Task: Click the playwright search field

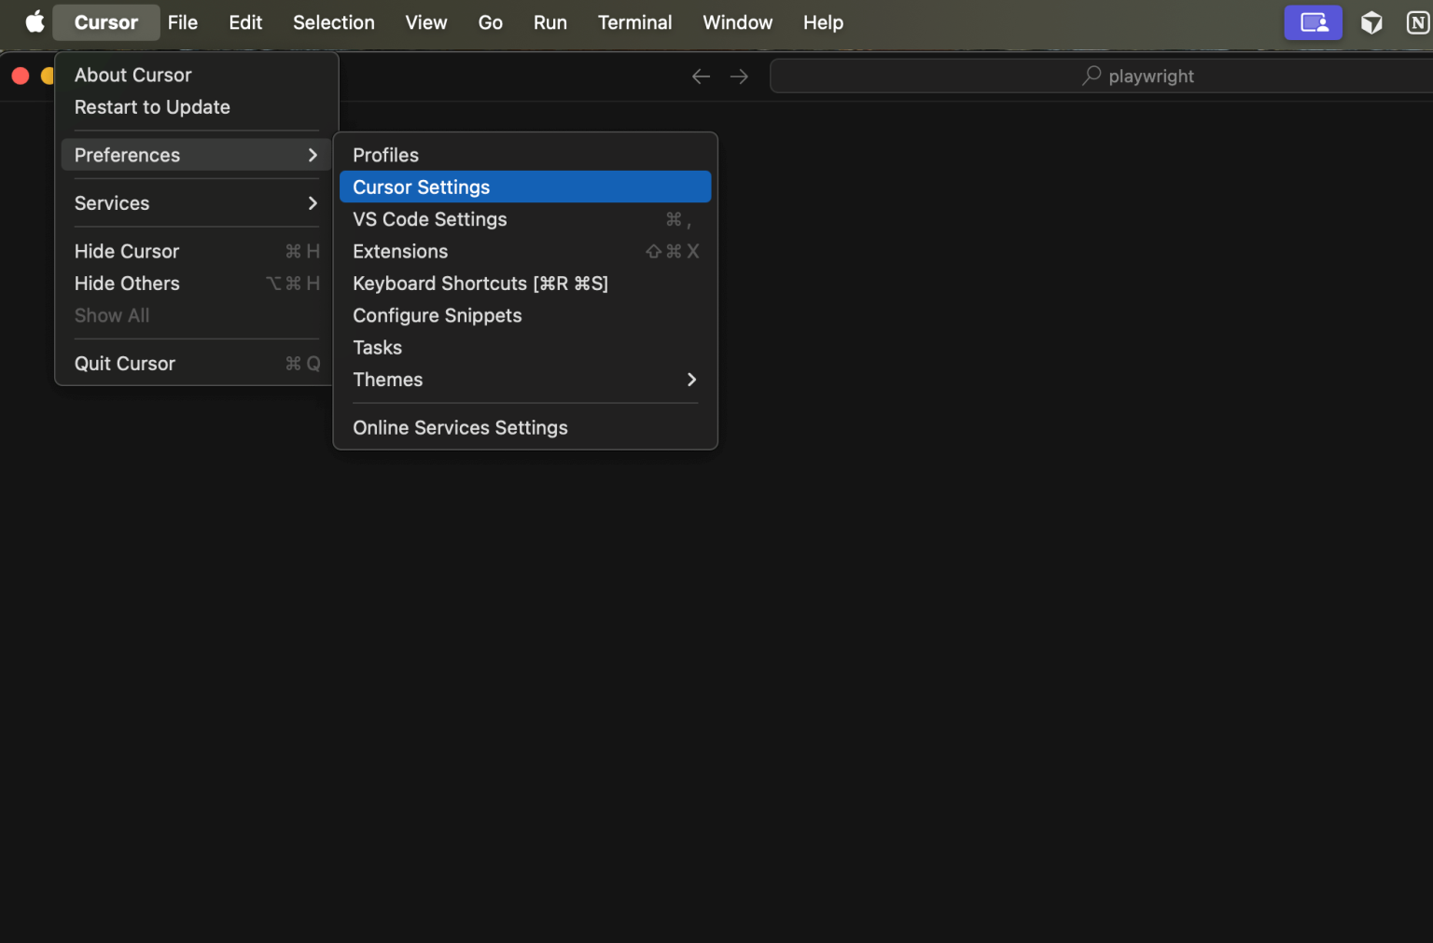Action: (1149, 76)
